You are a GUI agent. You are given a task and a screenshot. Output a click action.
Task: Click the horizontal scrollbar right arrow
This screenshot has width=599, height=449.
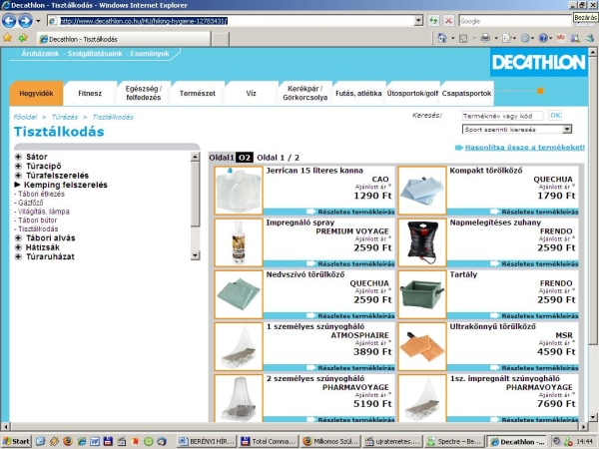pos(583,426)
